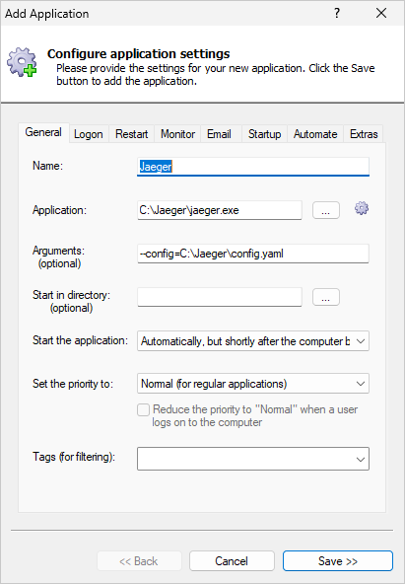Select the General tab
Image resolution: width=405 pixels, height=584 pixels.
(x=43, y=132)
